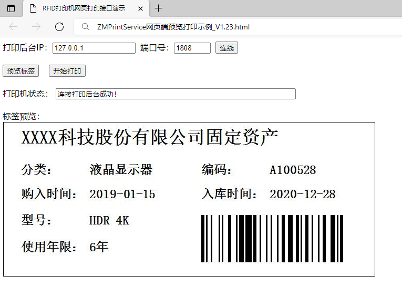
Task: Click the 预览标签 button
Action: click(21, 71)
